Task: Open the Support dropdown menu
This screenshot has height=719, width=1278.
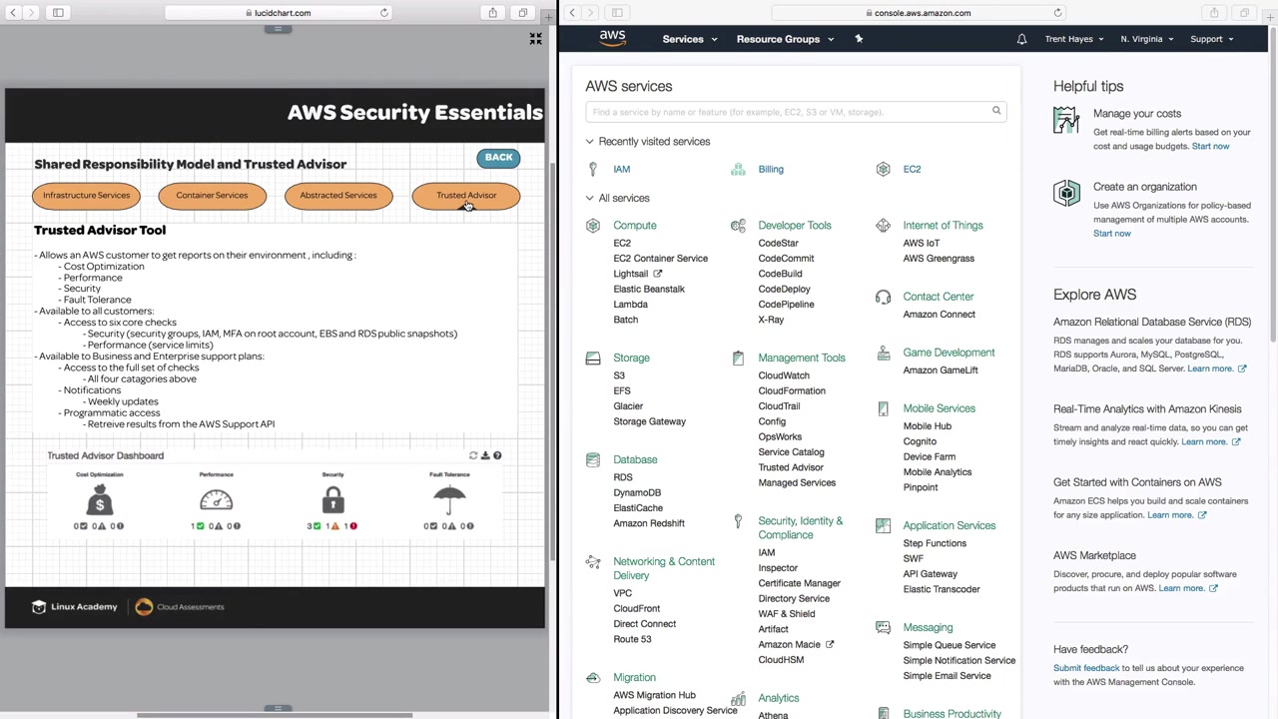Action: tap(1211, 39)
